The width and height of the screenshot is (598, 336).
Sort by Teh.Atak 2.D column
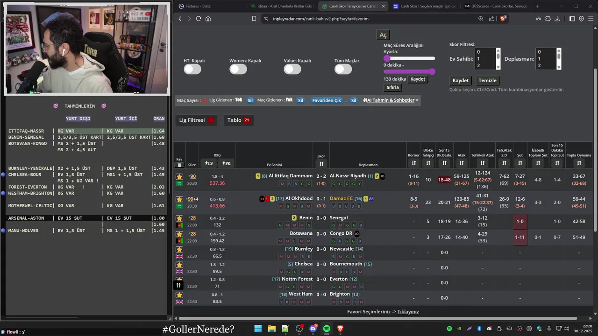[x=504, y=163]
